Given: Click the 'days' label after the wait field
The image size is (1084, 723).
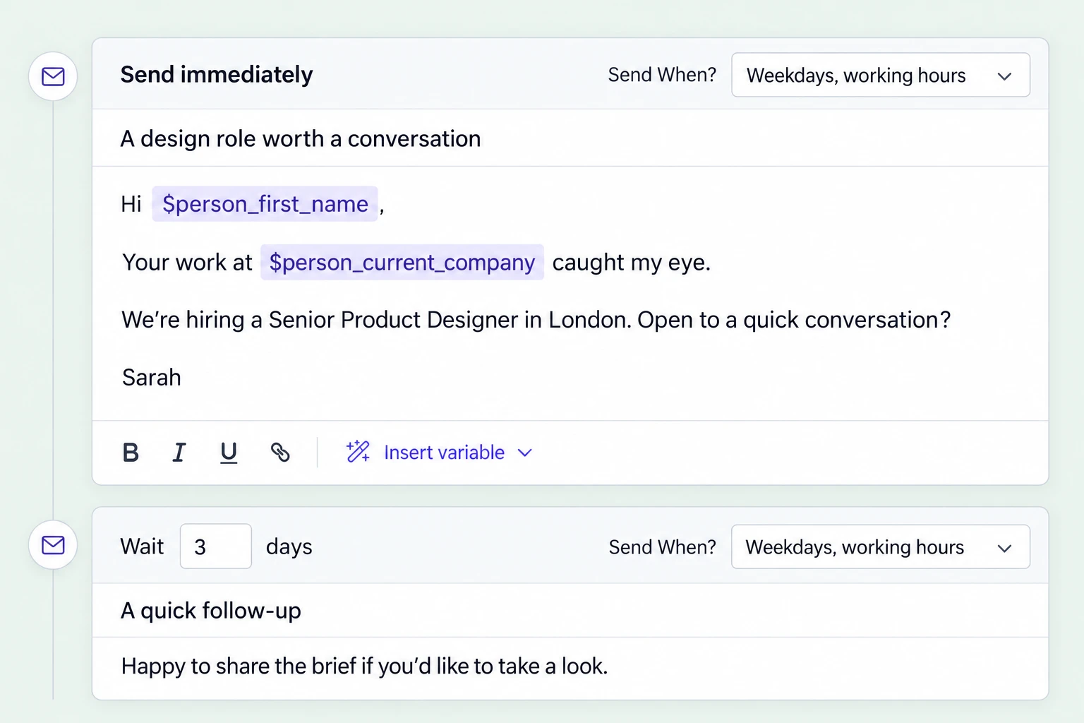Looking at the screenshot, I should click(x=289, y=547).
